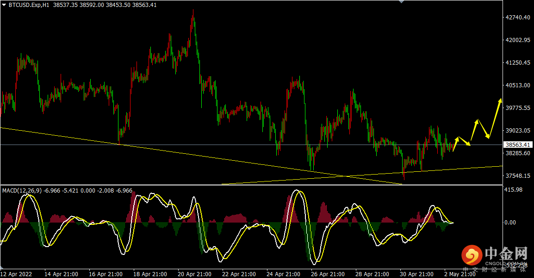Click the 38285.60 price scale label
534x278 pixels.
click(x=518, y=153)
